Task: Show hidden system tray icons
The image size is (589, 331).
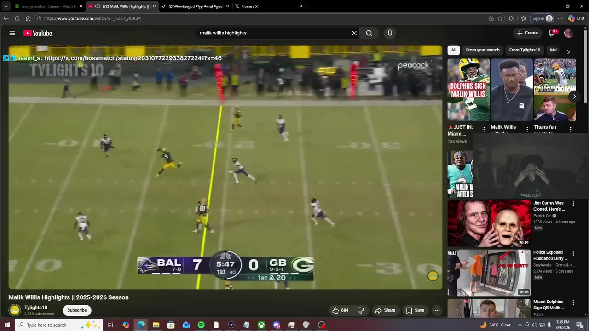Action: (520, 325)
